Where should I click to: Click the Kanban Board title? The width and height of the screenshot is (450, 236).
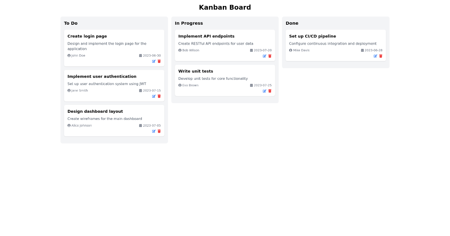pos(225,7)
